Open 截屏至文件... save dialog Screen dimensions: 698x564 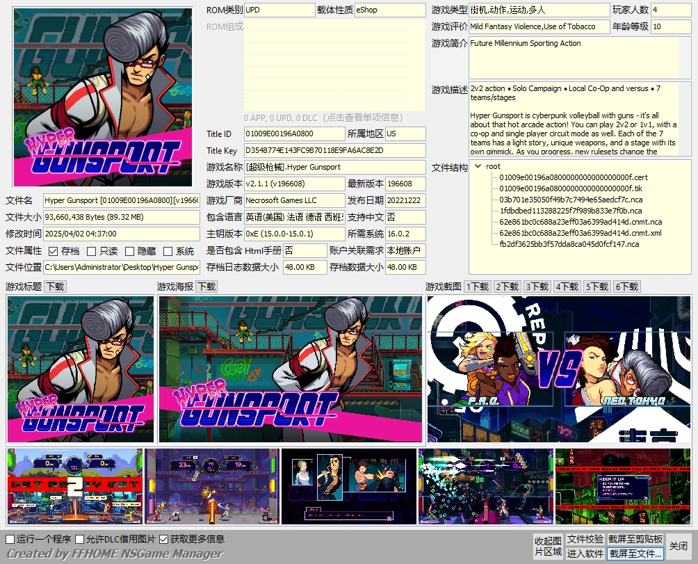point(635,554)
